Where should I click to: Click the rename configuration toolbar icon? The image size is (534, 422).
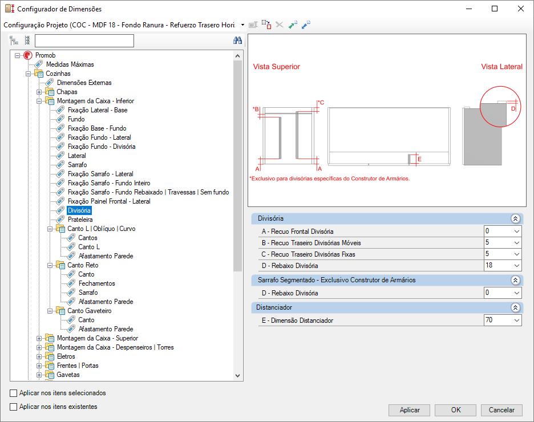(x=253, y=25)
